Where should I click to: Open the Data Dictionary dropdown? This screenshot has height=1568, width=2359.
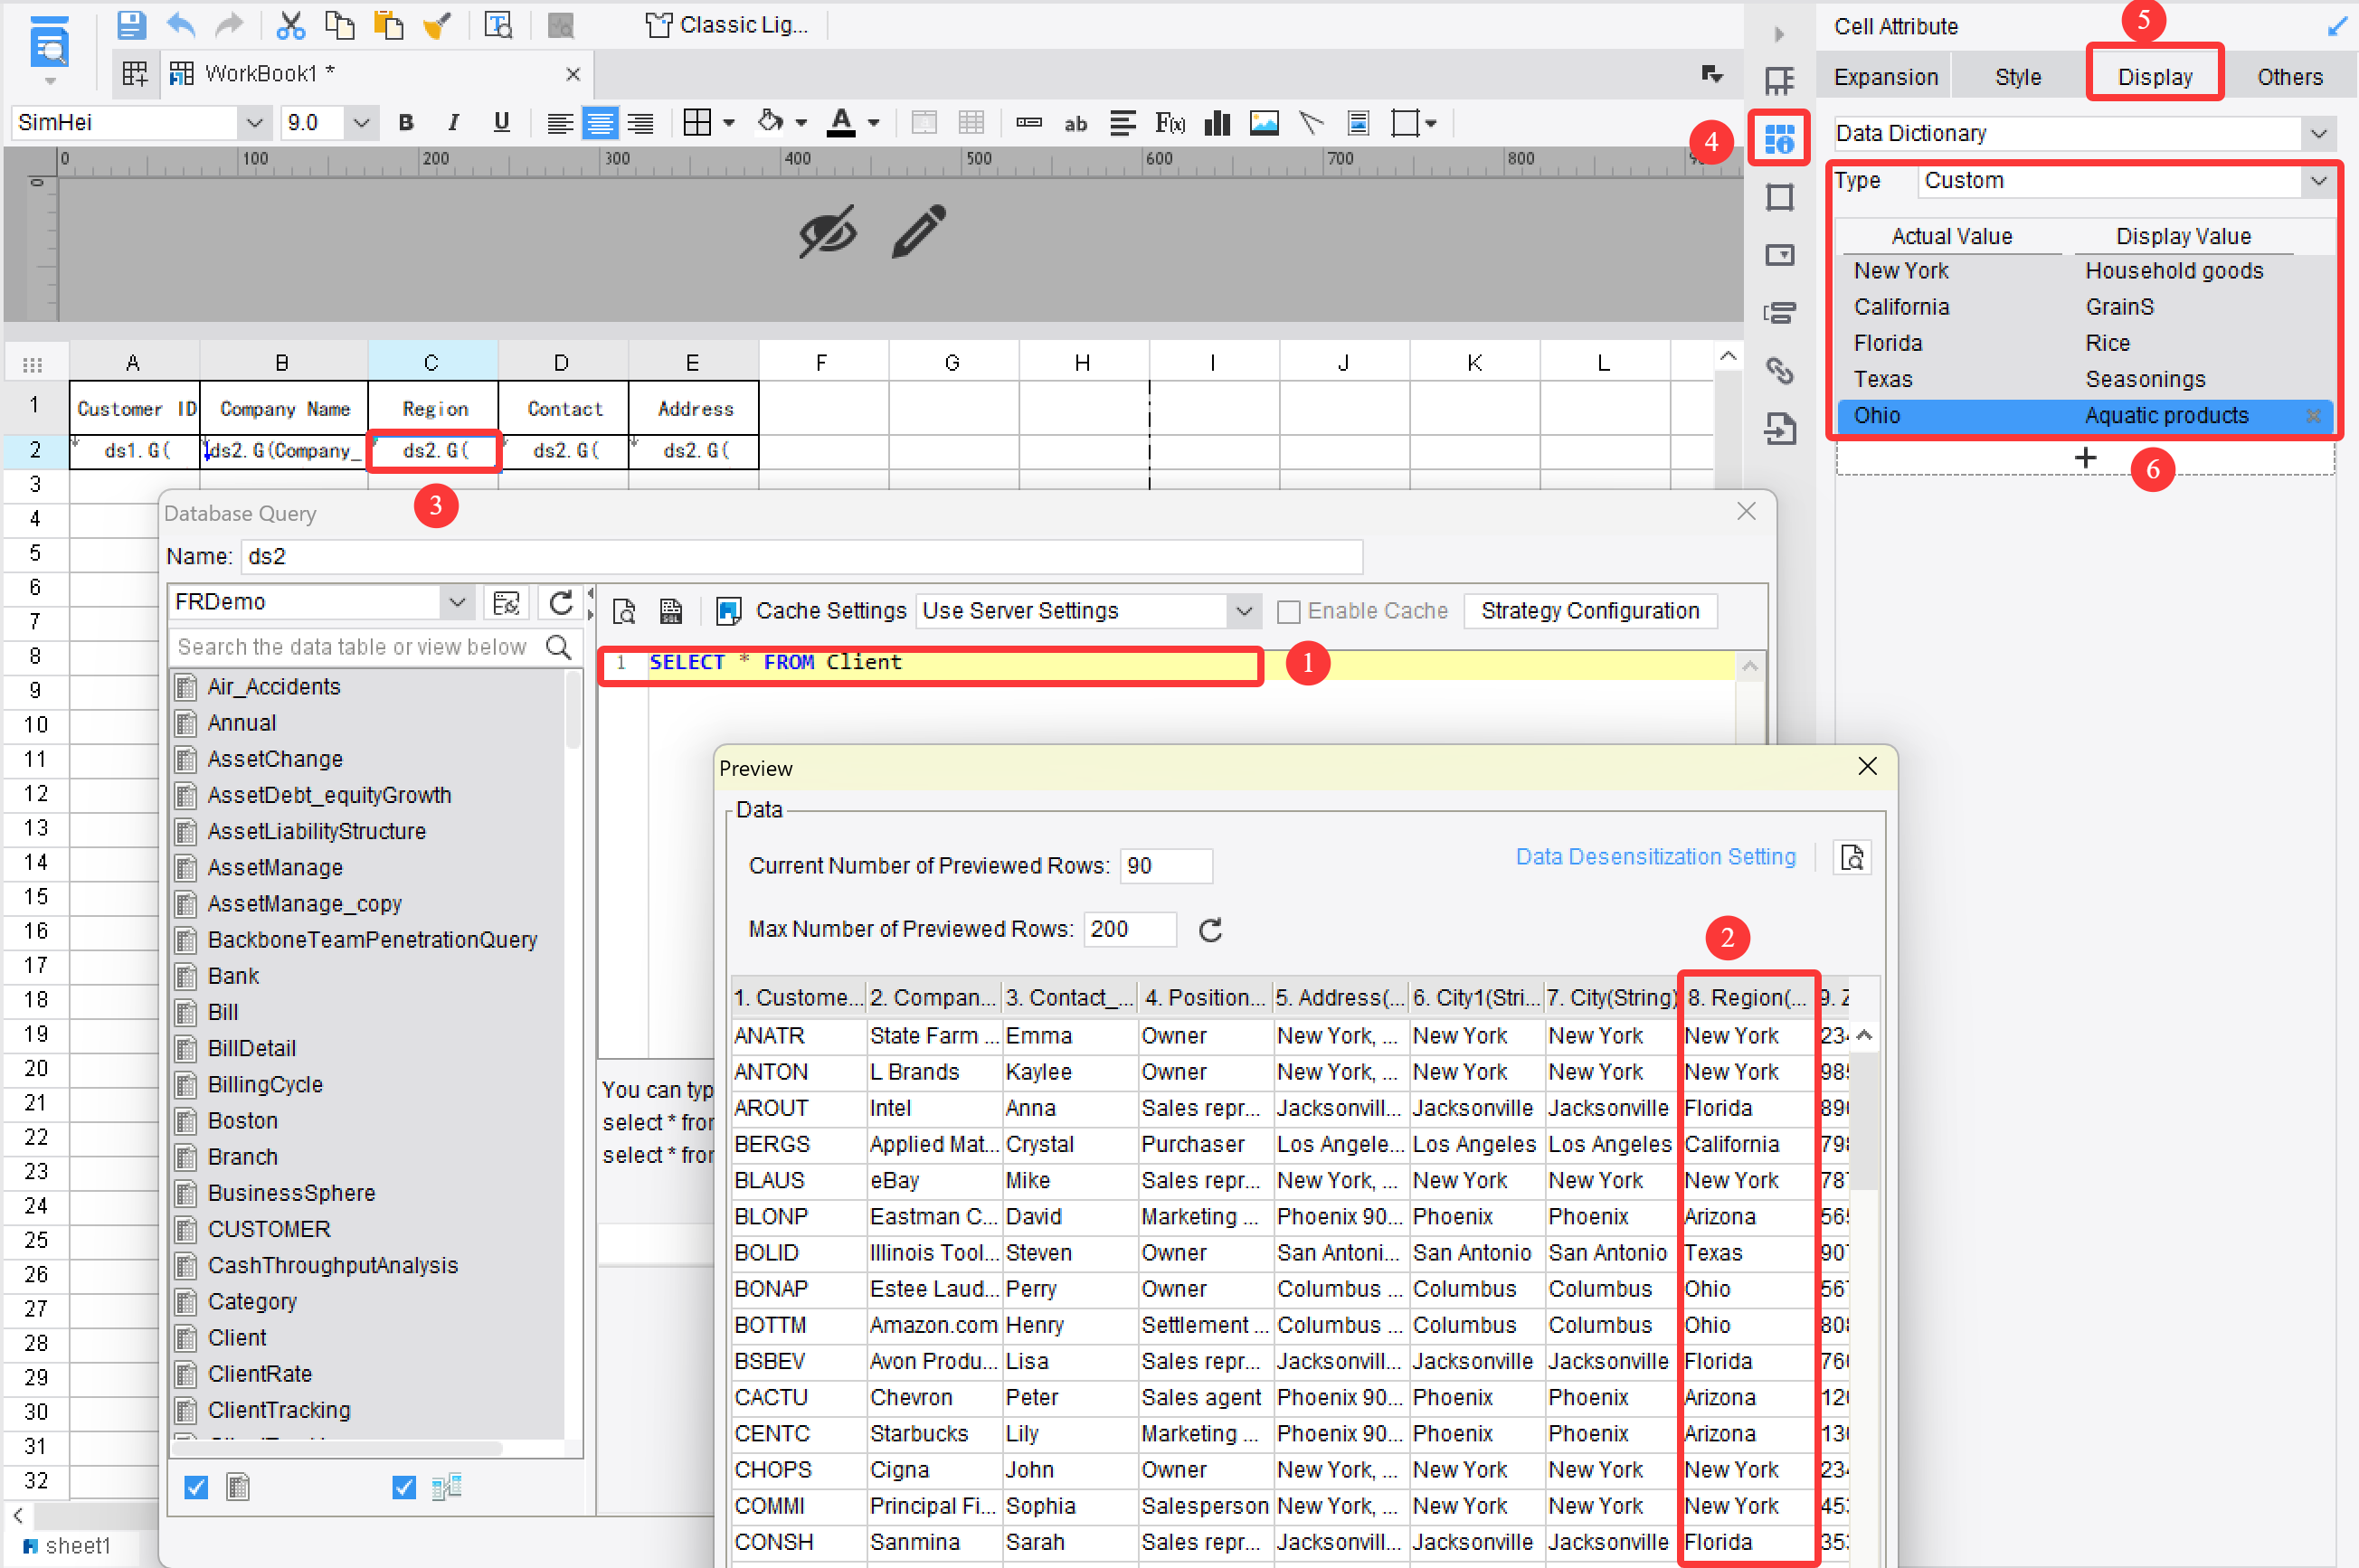point(2318,133)
